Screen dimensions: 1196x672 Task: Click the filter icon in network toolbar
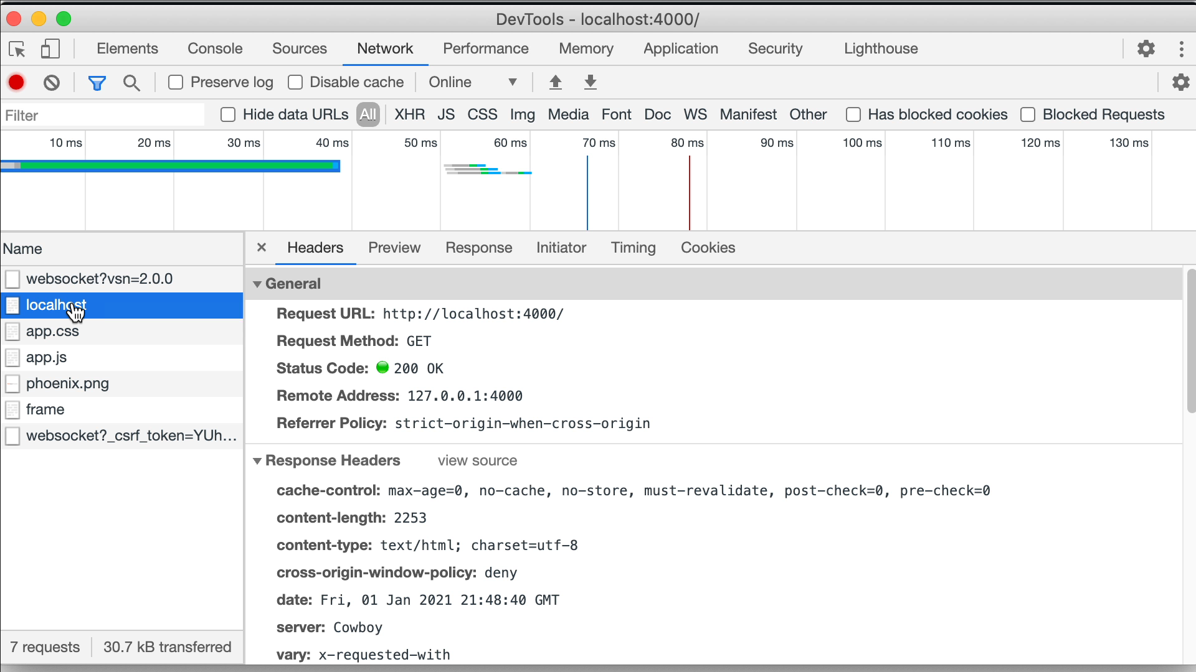point(96,82)
